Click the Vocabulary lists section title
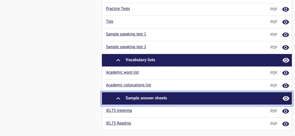Viewport: 295px width, 136px height. click(140, 60)
